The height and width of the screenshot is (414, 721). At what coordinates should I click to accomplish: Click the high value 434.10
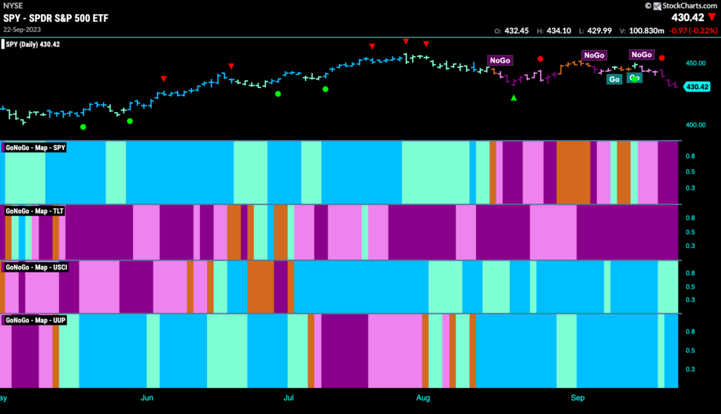click(558, 31)
